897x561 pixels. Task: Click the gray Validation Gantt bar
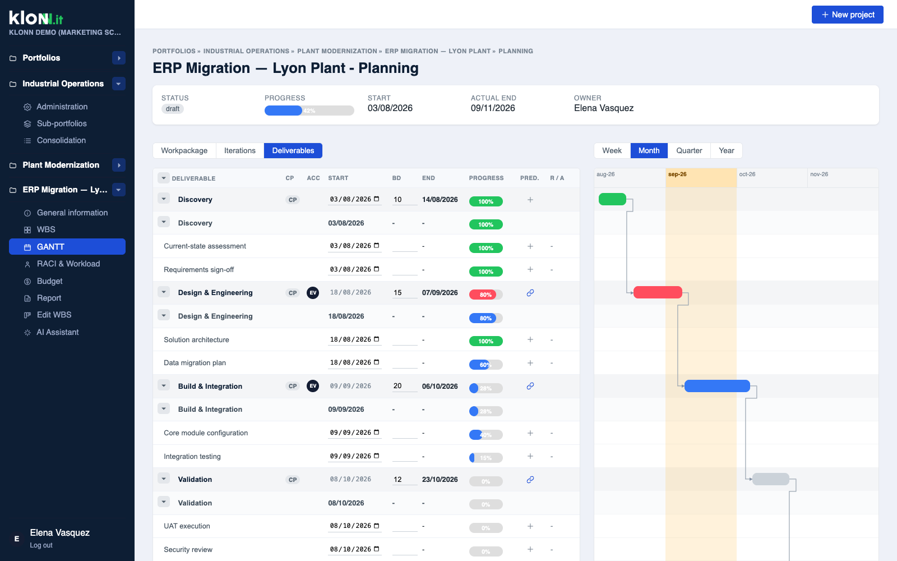point(770,479)
